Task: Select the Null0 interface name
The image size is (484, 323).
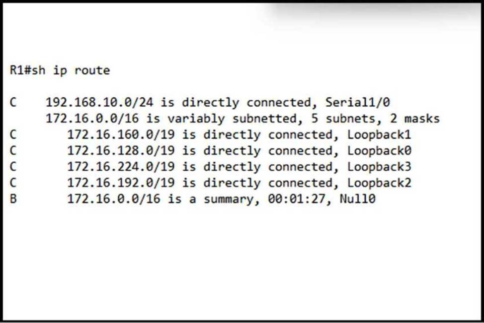Action: tap(358, 199)
